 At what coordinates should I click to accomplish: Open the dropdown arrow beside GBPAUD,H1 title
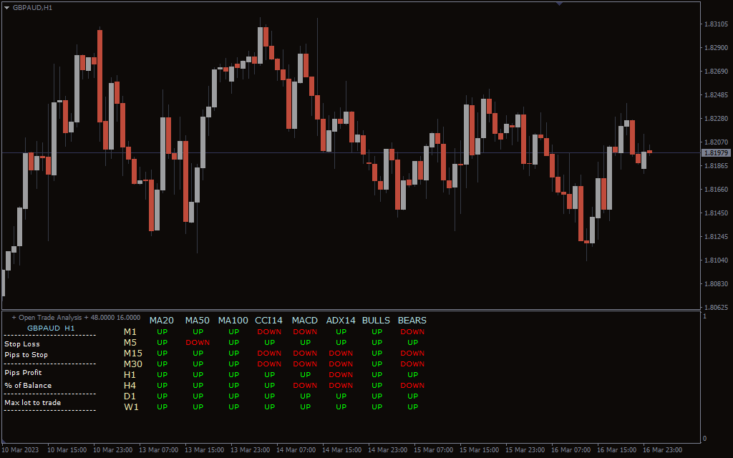pos(6,7)
